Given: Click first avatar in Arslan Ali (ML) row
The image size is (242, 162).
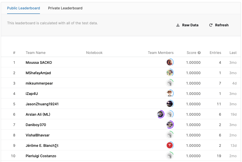Looking at the screenshot, I should click(x=160, y=114).
